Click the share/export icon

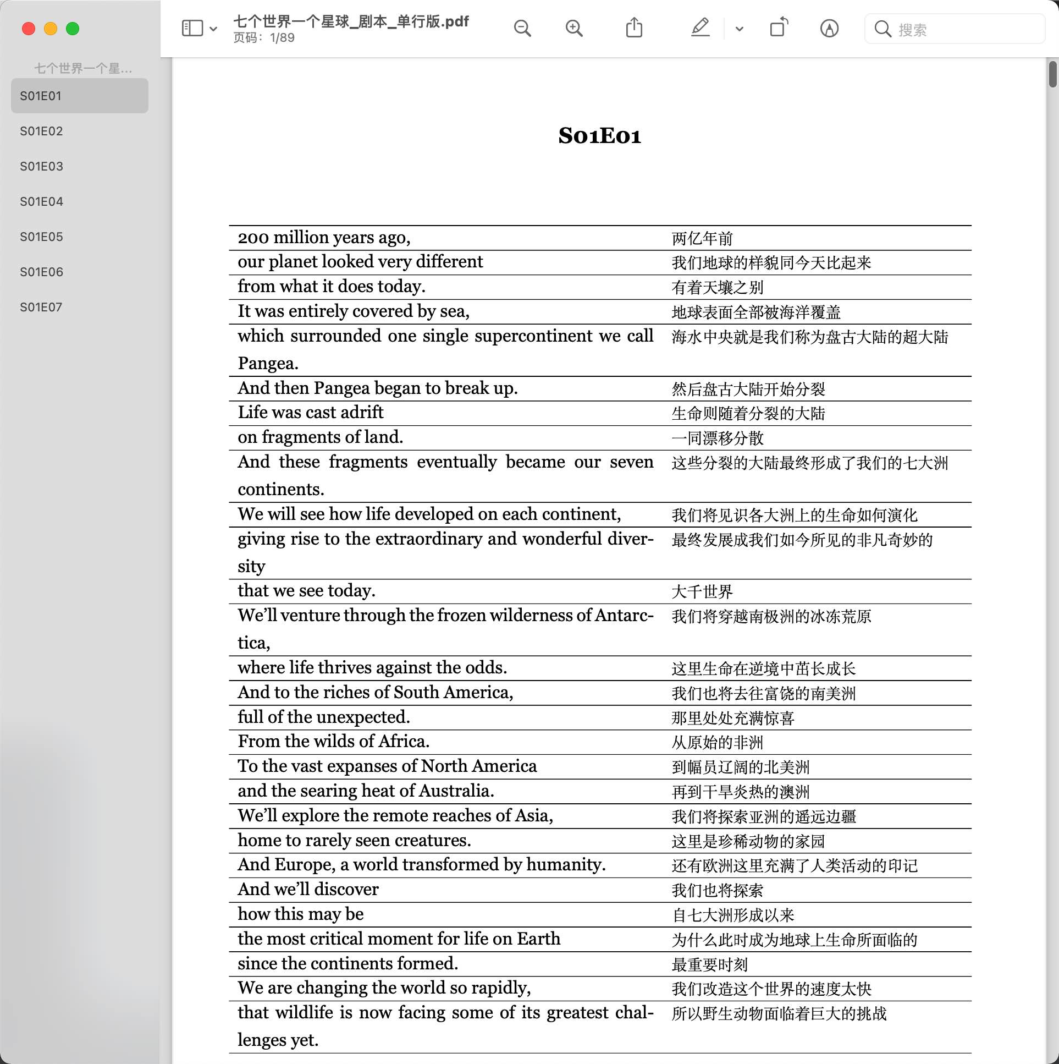click(x=633, y=28)
